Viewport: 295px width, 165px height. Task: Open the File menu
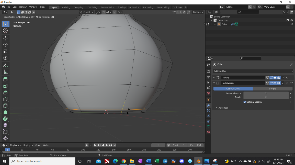pos(8,7)
